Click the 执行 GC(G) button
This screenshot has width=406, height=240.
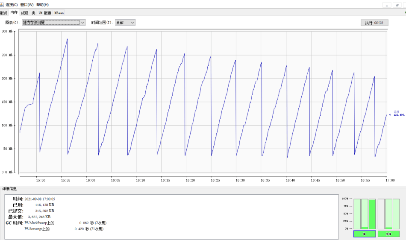[374, 23]
